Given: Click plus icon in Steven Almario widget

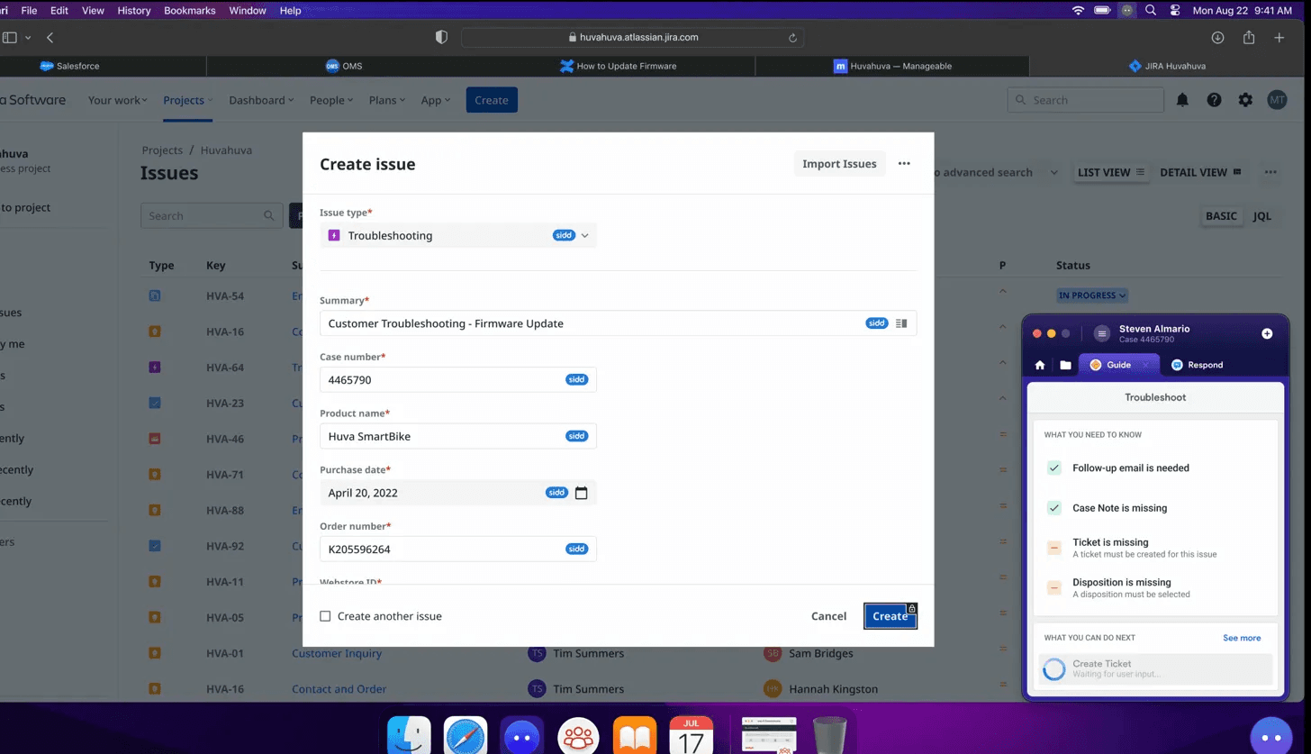Looking at the screenshot, I should tap(1267, 333).
